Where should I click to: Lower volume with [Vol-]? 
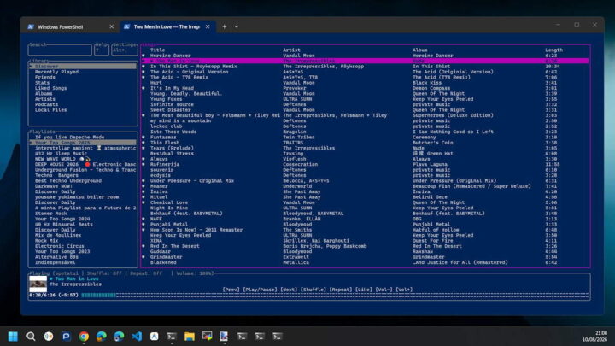[384, 290]
